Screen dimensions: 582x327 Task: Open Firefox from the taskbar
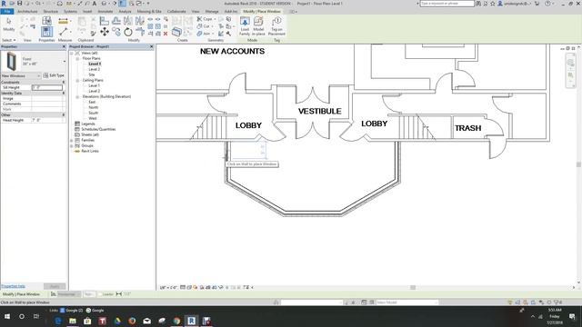click(132, 321)
